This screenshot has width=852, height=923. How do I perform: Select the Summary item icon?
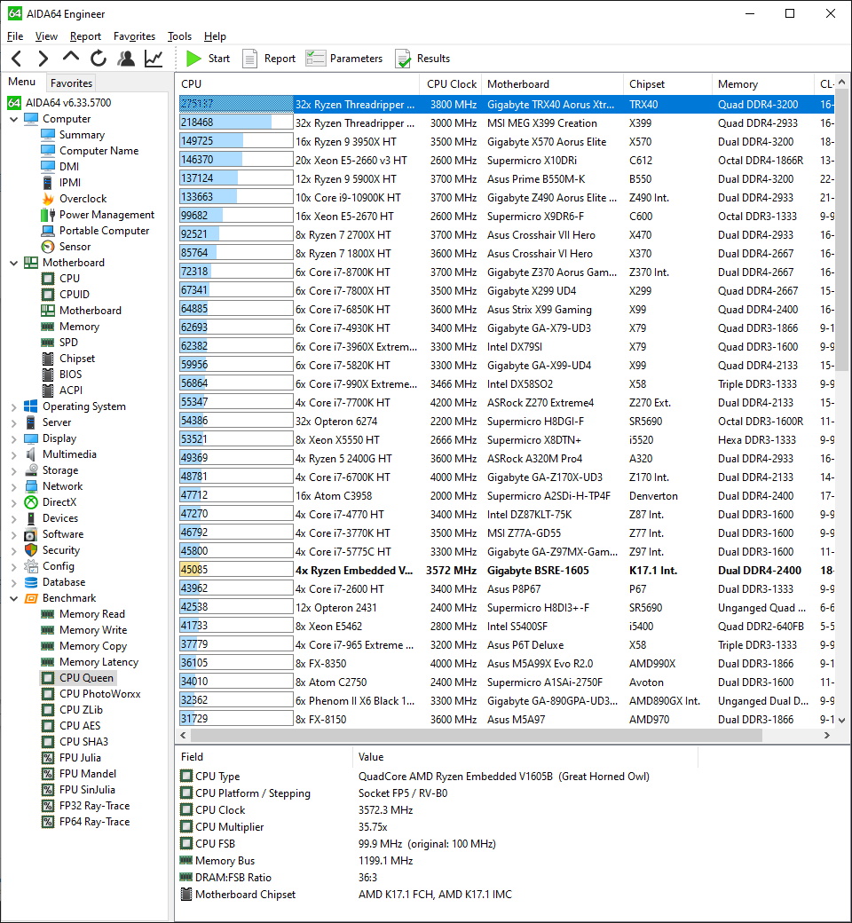48,135
